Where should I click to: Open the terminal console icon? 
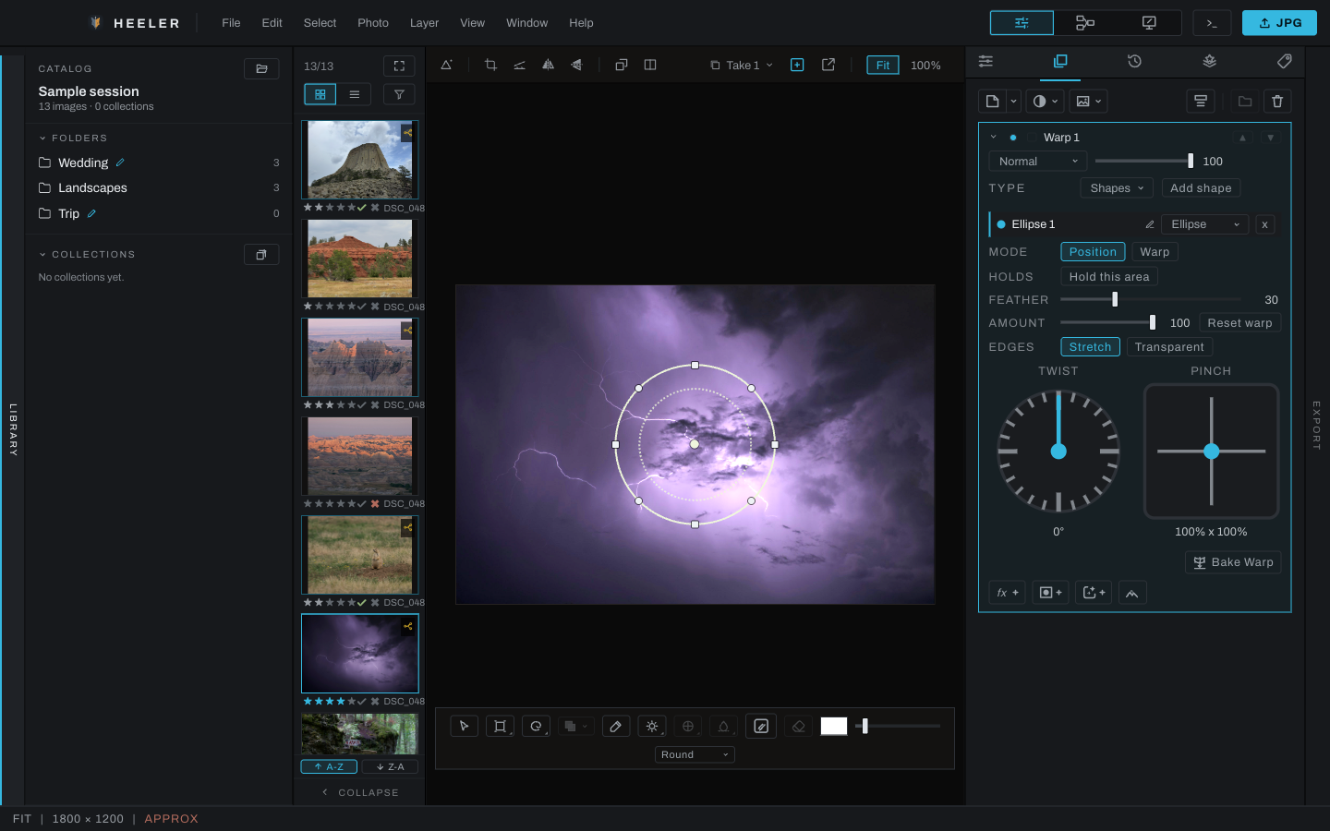point(1212,23)
